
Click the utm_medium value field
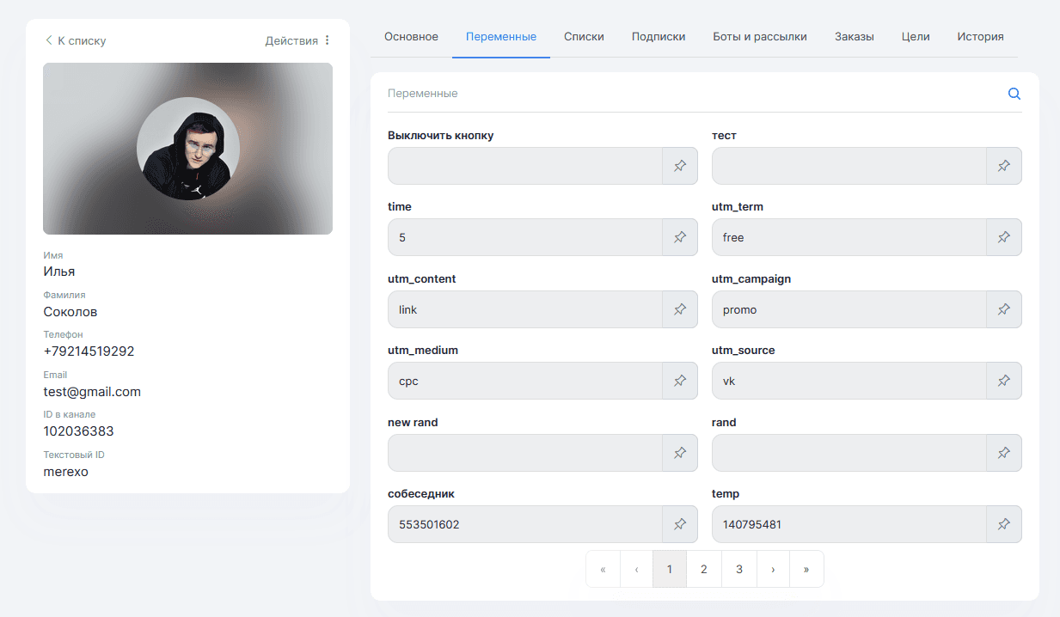(x=524, y=381)
